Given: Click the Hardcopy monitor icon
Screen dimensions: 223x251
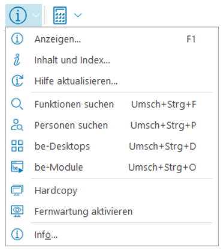Looking at the screenshot, I should click(x=17, y=190).
